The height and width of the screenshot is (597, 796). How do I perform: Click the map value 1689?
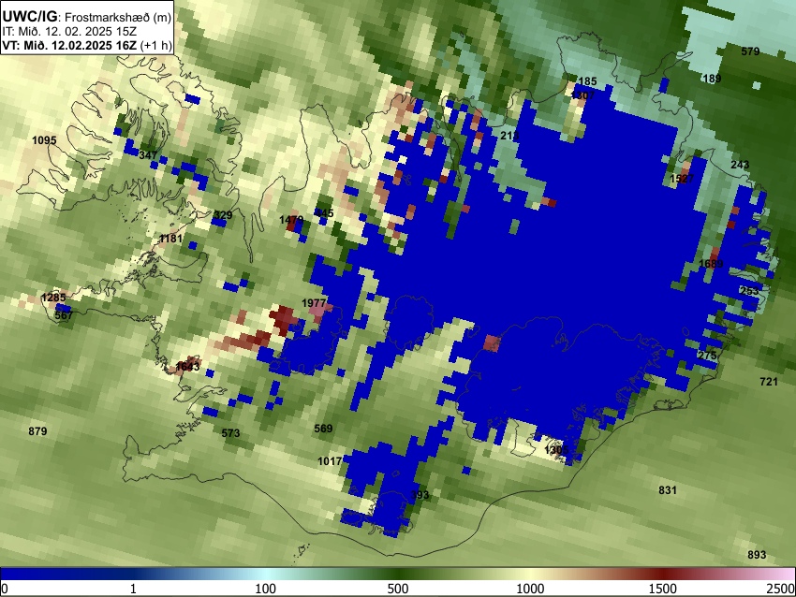tap(711, 263)
